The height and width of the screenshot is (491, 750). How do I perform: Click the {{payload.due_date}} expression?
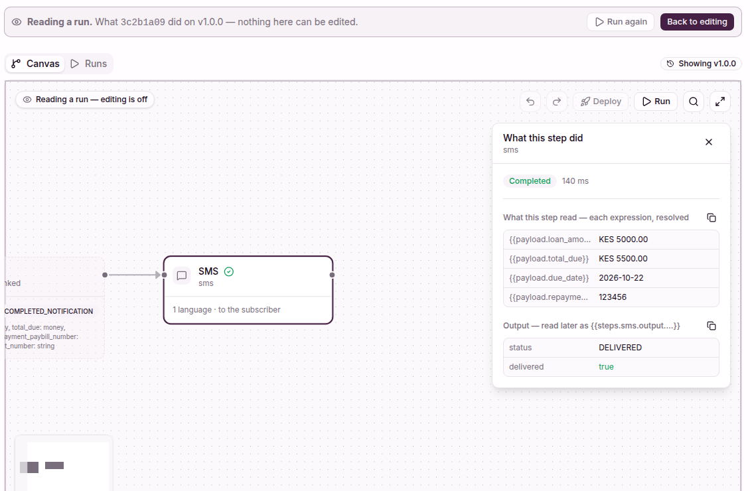point(549,278)
